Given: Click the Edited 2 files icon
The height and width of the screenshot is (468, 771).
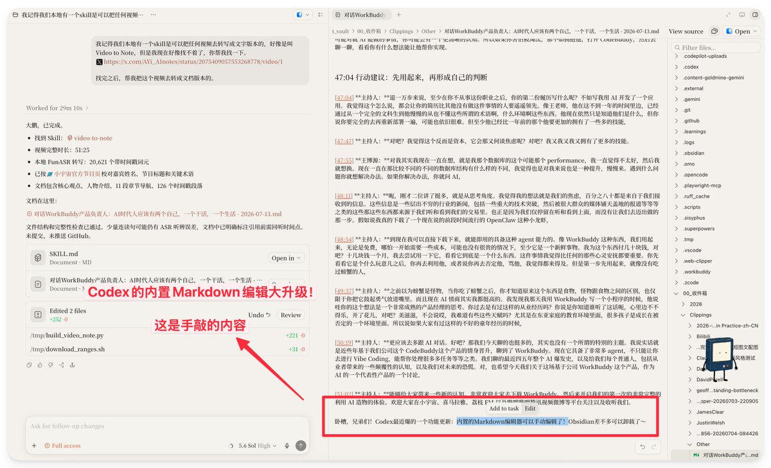Looking at the screenshot, I should pos(38,314).
